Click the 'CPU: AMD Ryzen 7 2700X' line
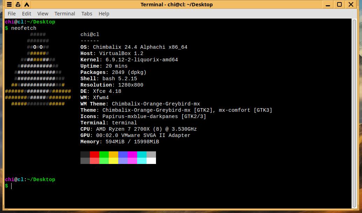The height and width of the screenshot is (213, 362). tap(139, 129)
